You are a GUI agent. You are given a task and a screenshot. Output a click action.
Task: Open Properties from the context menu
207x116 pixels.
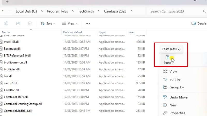pyautogui.click(x=177, y=113)
